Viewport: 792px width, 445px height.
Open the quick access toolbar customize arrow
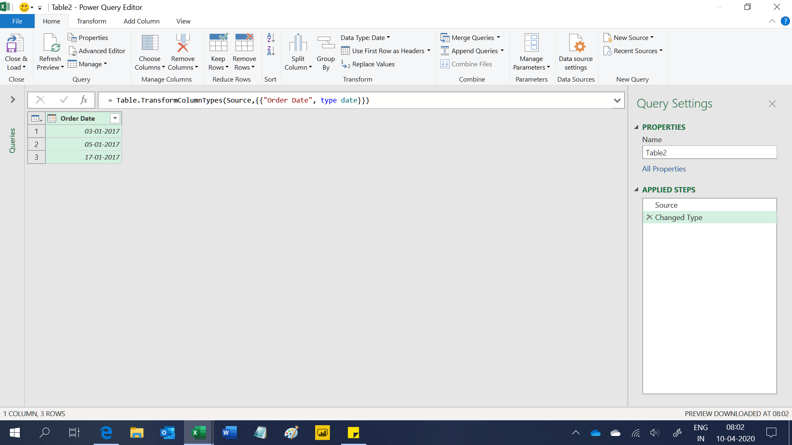tap(40, 7)
